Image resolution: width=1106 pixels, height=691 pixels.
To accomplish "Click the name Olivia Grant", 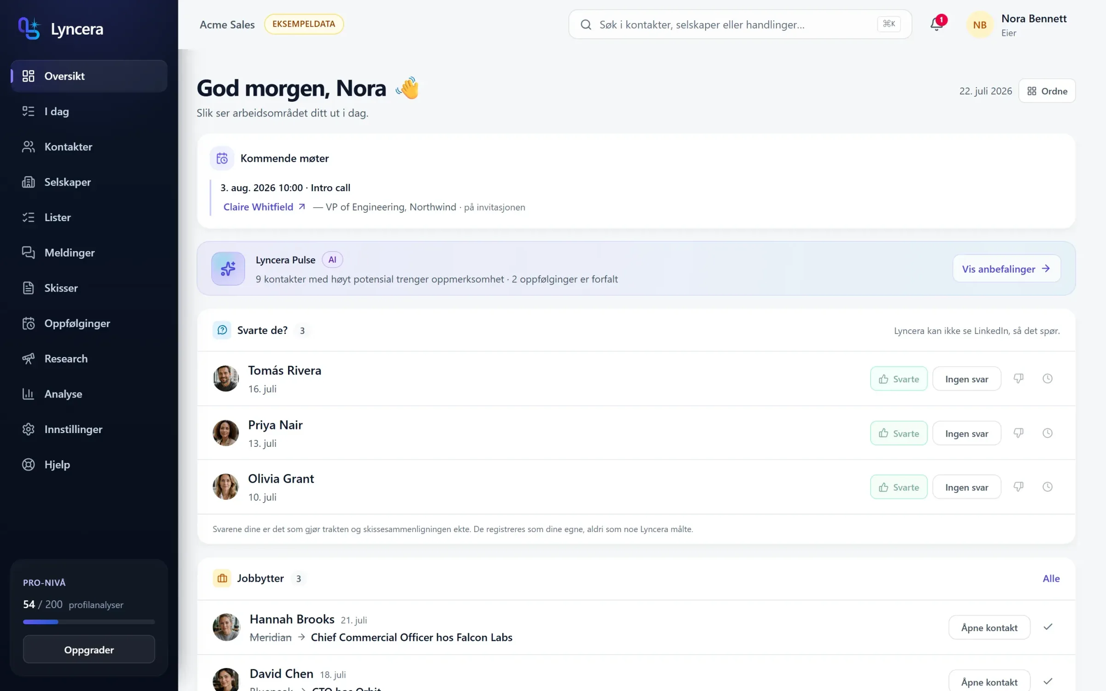I will click(281, 479).
